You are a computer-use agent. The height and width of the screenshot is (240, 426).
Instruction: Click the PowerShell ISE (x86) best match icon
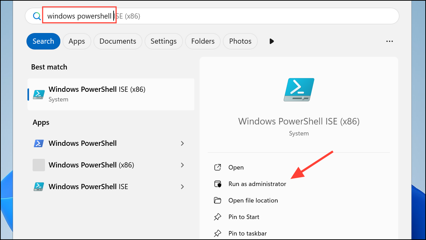coord(39,94)
